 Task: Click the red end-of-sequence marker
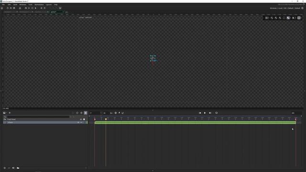click(x=295, y=119)
